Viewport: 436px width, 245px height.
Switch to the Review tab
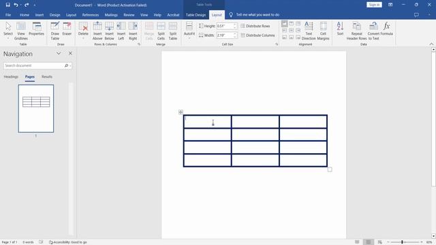point(129,15)
